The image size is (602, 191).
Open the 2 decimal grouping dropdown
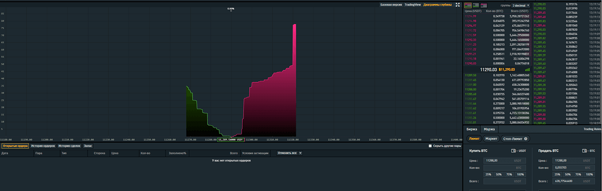pyautogui.click(x=521, y=5)
